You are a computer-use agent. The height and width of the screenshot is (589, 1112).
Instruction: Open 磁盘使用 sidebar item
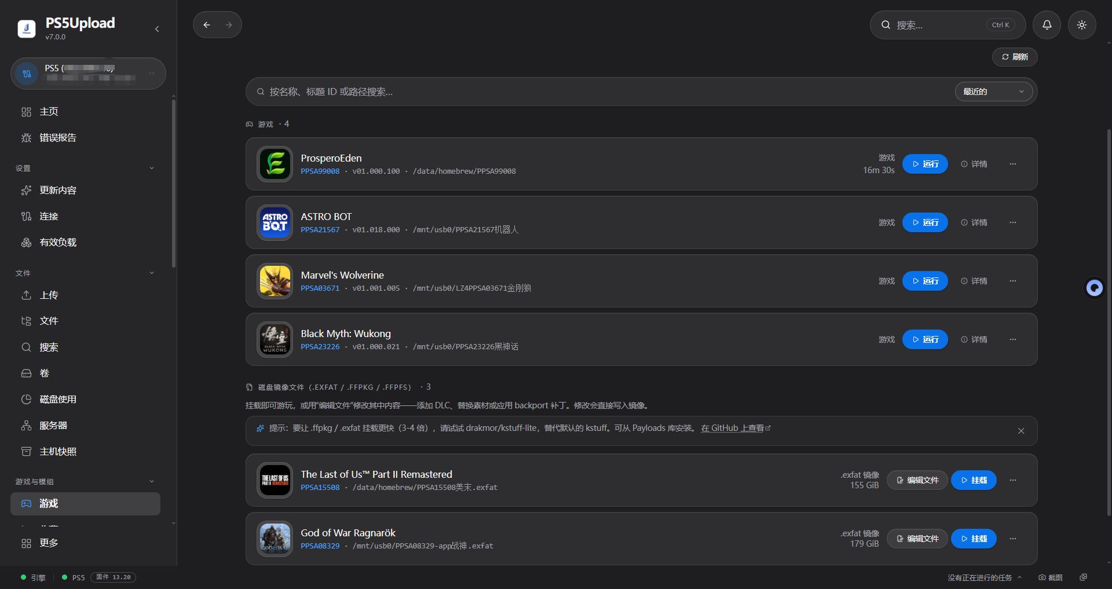tap(85, 400)
